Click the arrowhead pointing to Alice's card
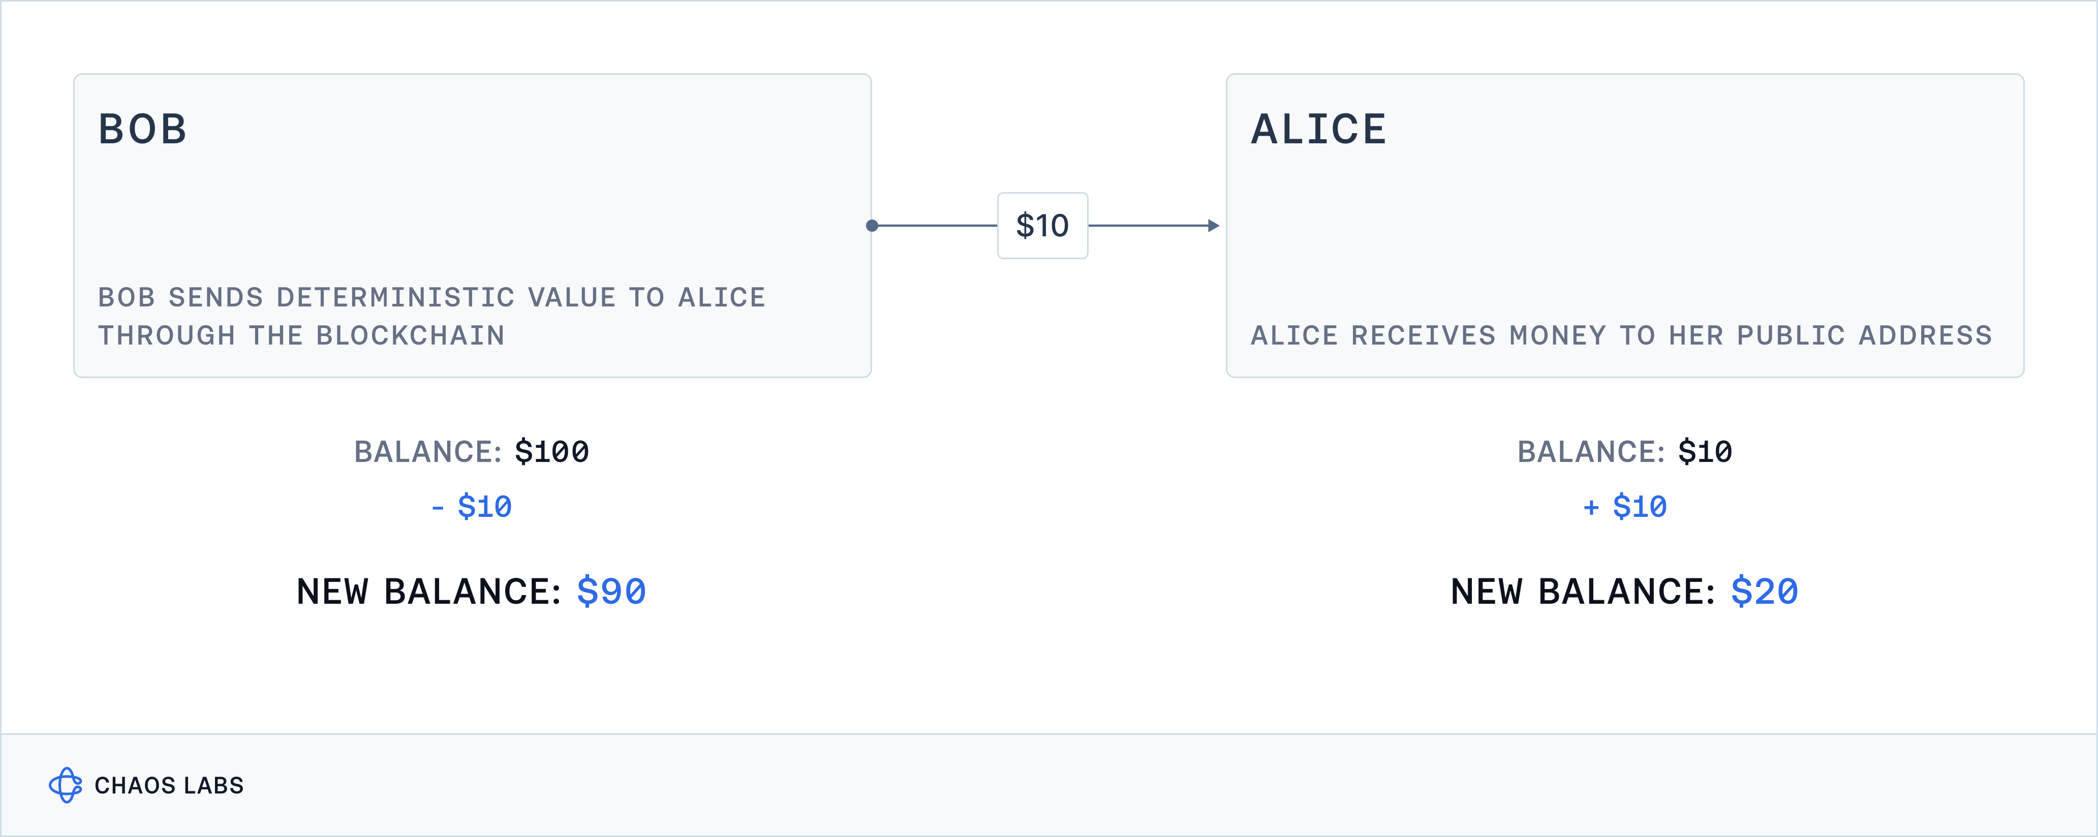 point(1214,226)
